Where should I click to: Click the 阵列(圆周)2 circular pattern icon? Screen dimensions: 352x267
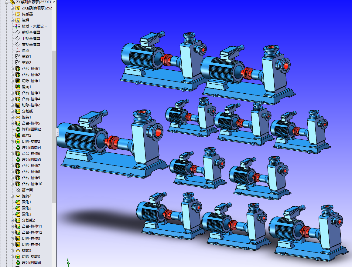coord(18,129)
